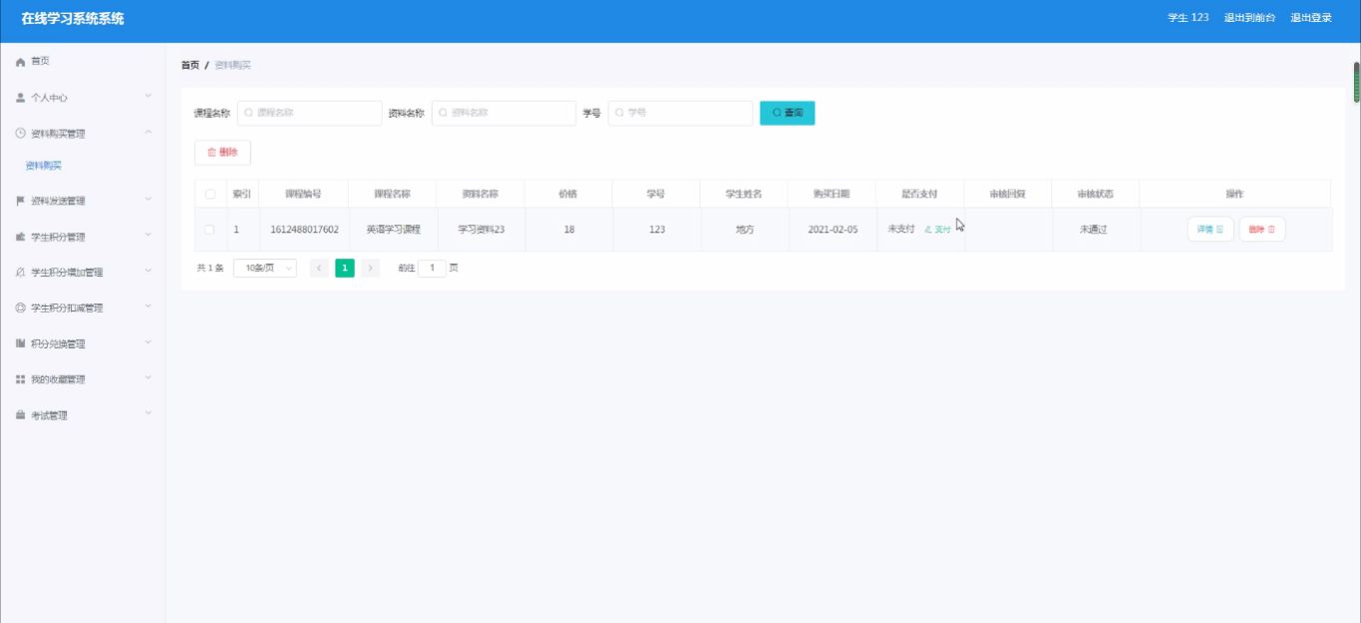Open the 首页 sidebar item

pyautogui.click(x=82, y=62)
